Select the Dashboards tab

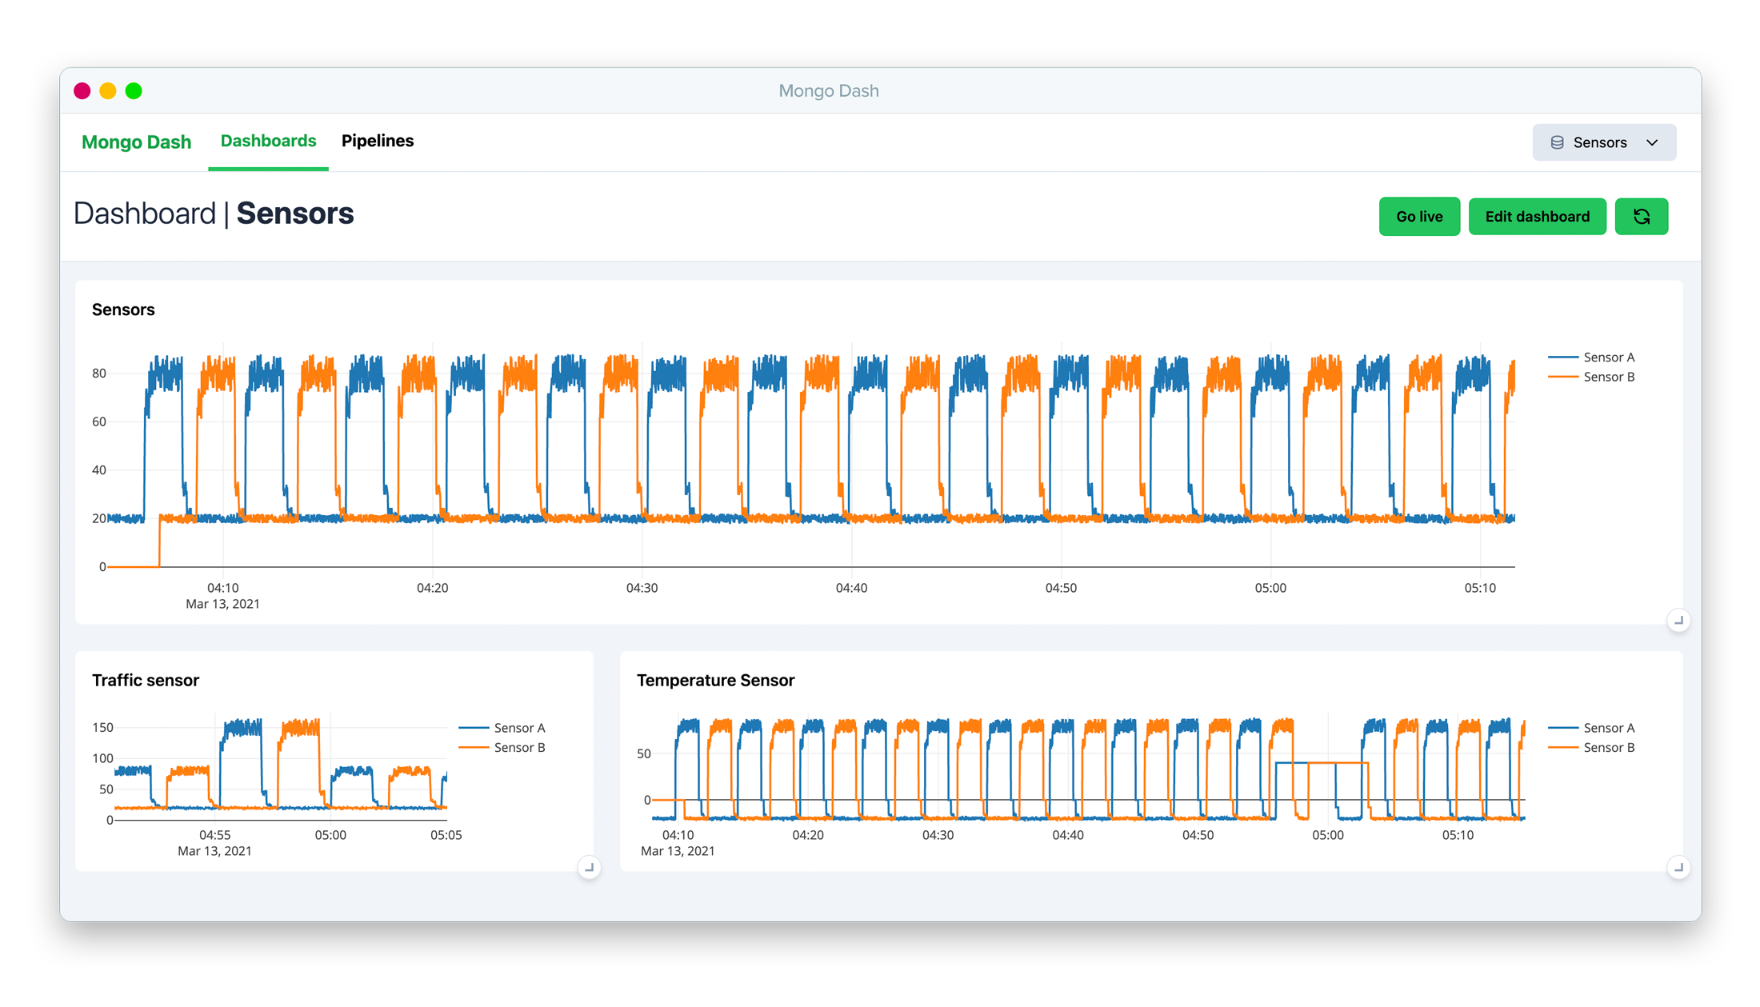pos(268,141)
